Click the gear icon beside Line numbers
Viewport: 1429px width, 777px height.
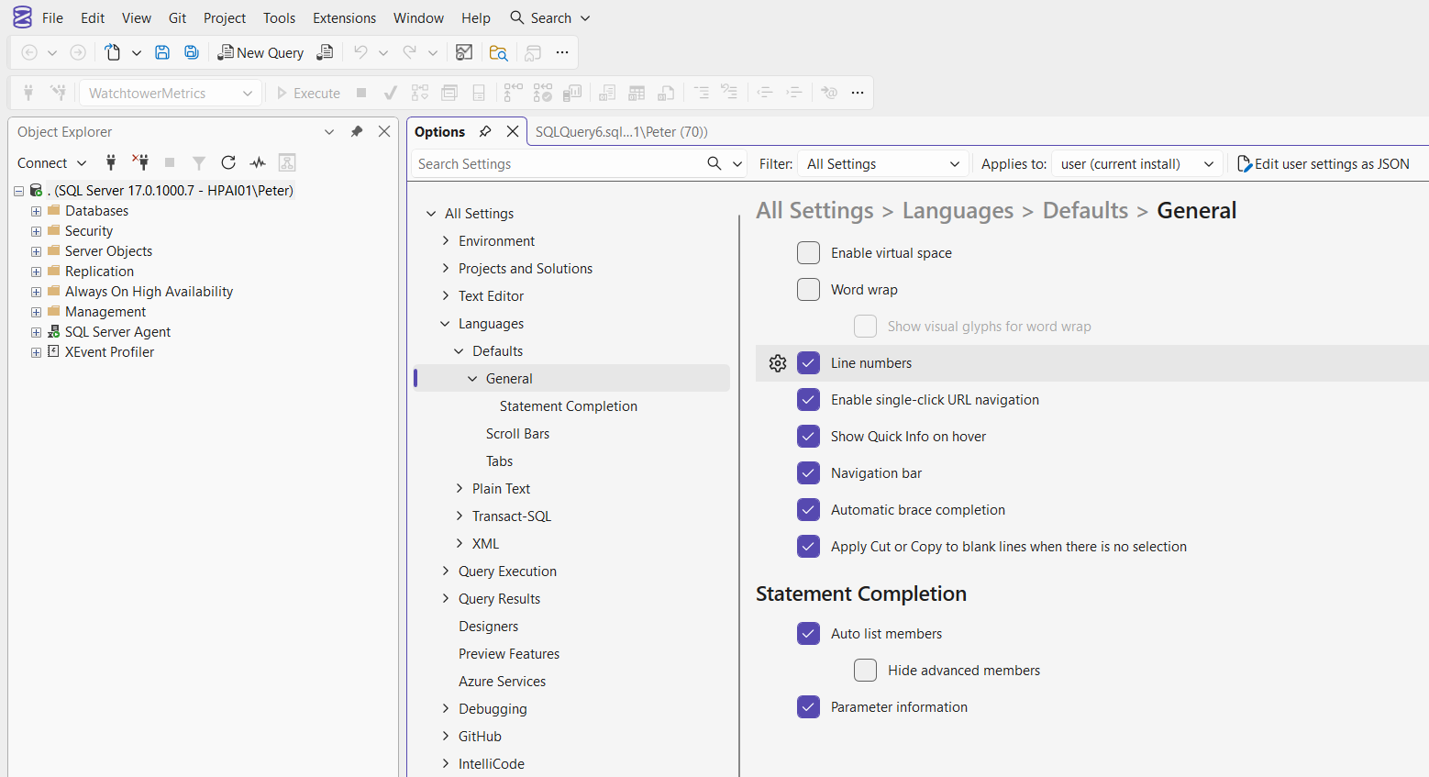click(x=778, y=363)
